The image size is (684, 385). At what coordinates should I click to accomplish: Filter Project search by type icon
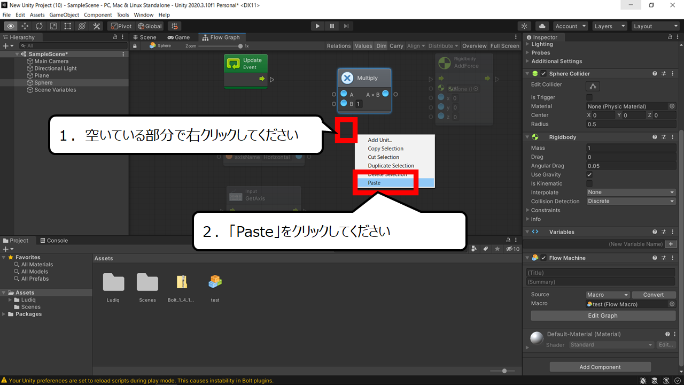tap(475, 249)
